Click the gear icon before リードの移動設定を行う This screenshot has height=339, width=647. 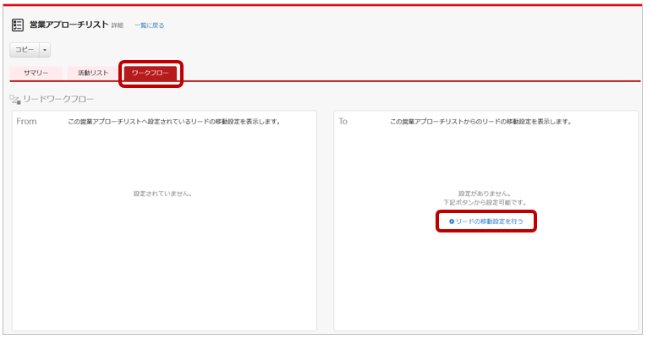[452, 221]
